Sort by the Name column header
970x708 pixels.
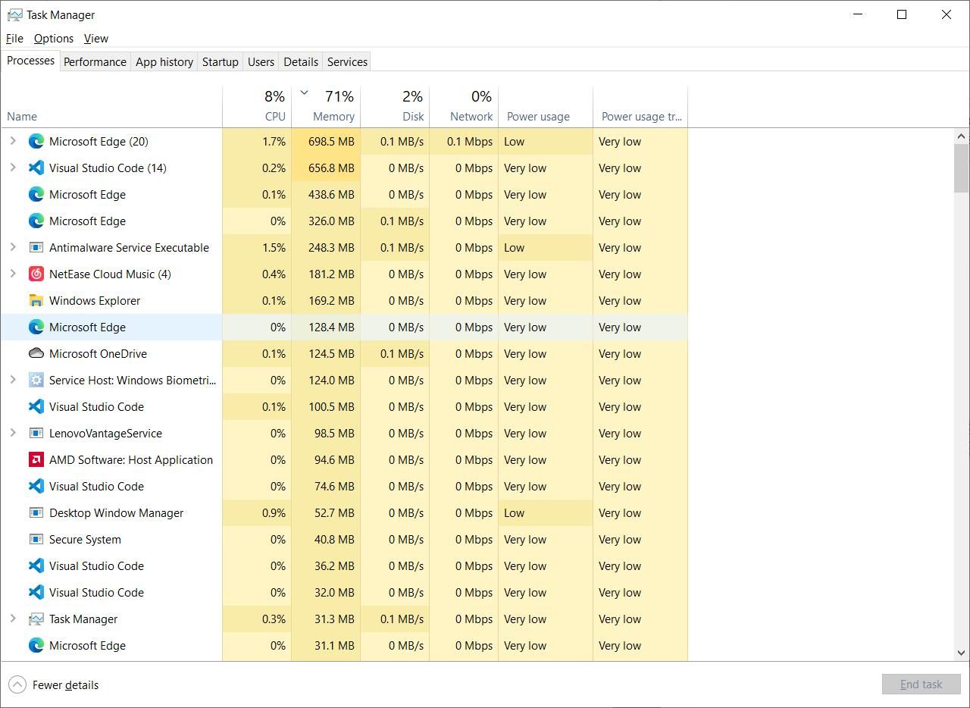pyautogui.click(x=111, y=107)
